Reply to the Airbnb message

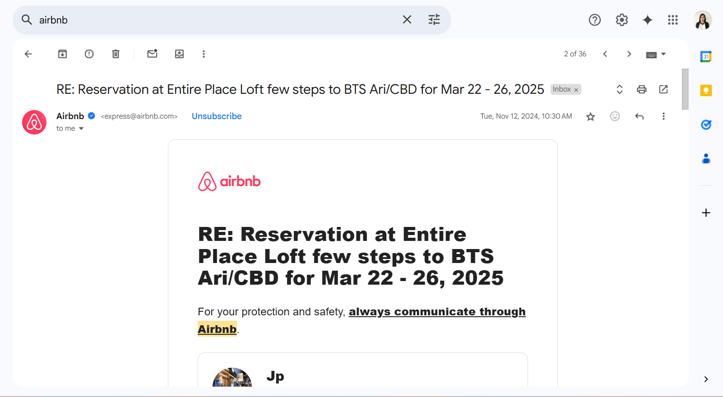click(x=639, y=116)
